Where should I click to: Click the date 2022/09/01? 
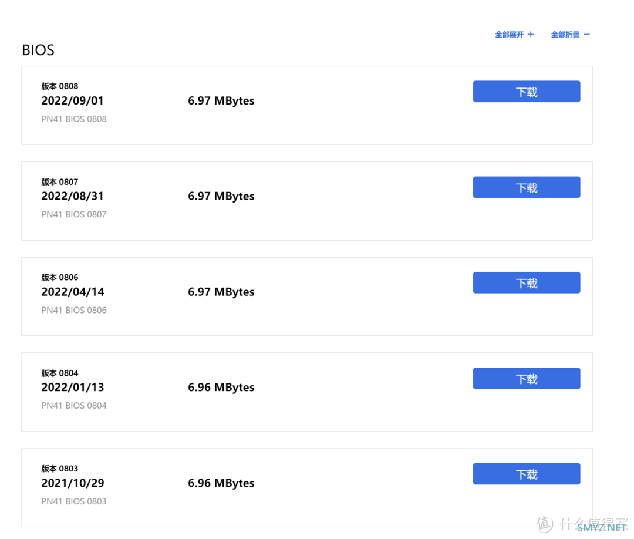(x=72, y=100)
